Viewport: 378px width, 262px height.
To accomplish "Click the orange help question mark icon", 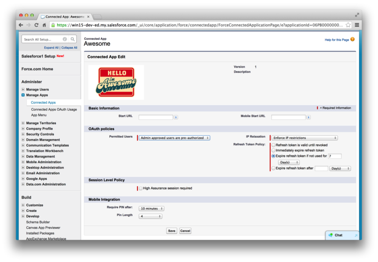I will point(352,39).
